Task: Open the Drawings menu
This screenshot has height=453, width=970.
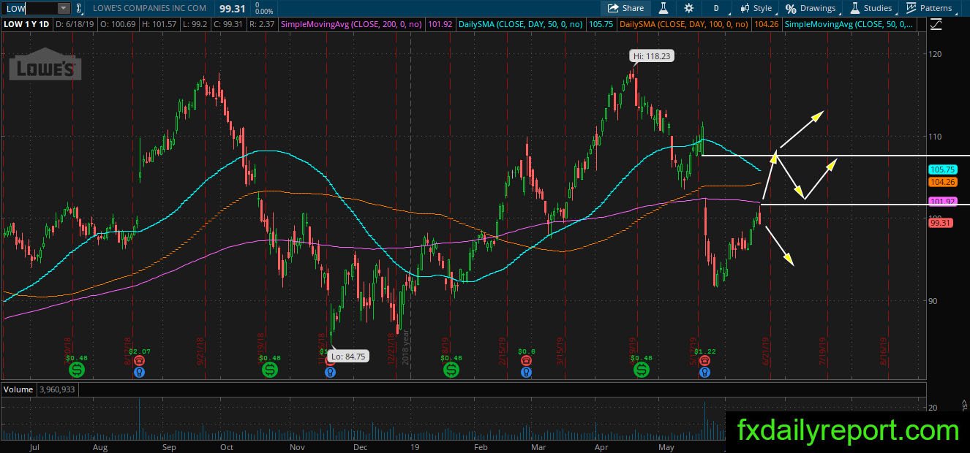Action: [811, 8]
